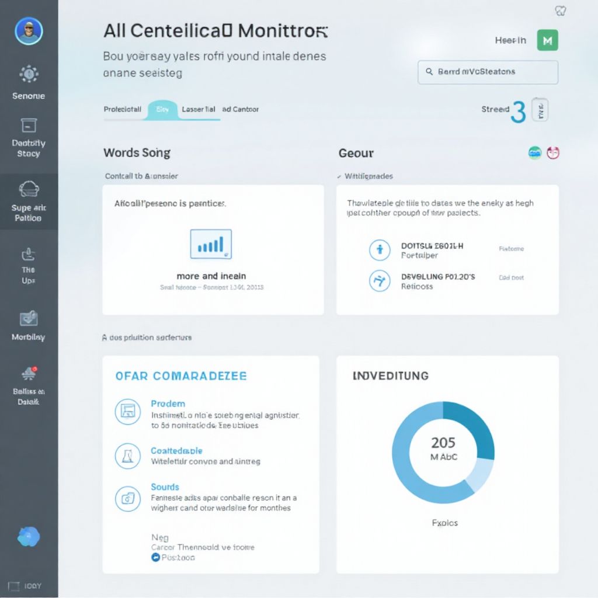Click the blue cloud icon at sidebar bottom
The image size is (598, 598).
point(29,536)
